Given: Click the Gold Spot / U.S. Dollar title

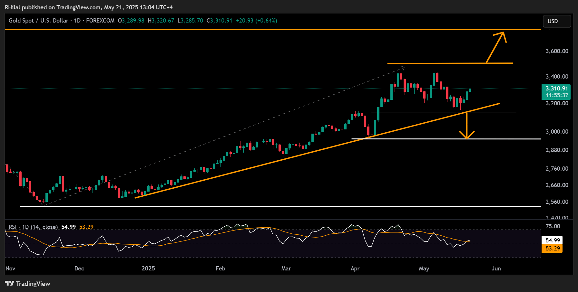Looking at the screenshot, I should click(x=38, y=21).
